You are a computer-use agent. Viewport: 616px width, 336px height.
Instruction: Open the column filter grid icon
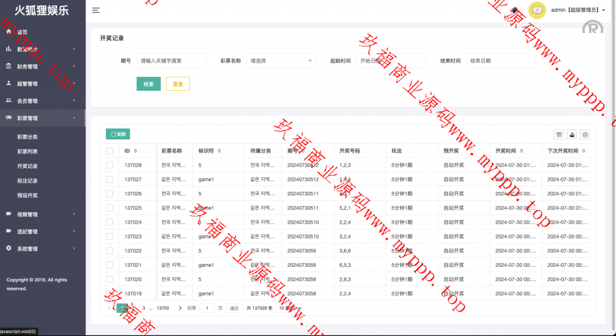click(x=559, y=135)
